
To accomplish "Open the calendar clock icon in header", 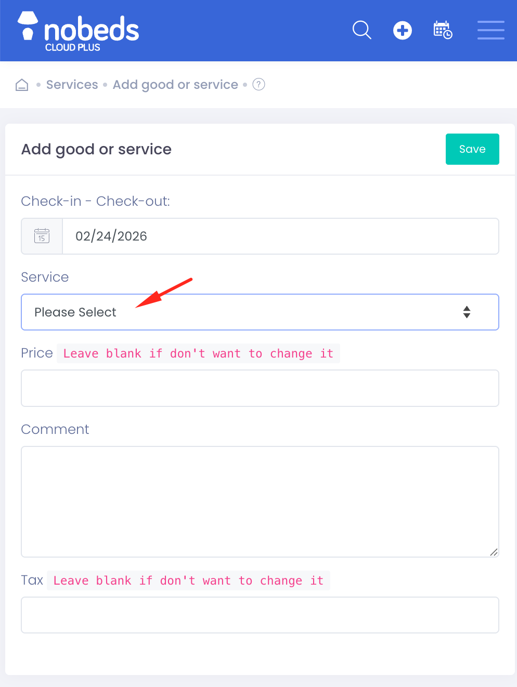I will (443, 30).
